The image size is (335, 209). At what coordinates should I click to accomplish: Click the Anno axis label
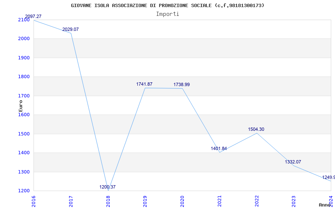325,205
